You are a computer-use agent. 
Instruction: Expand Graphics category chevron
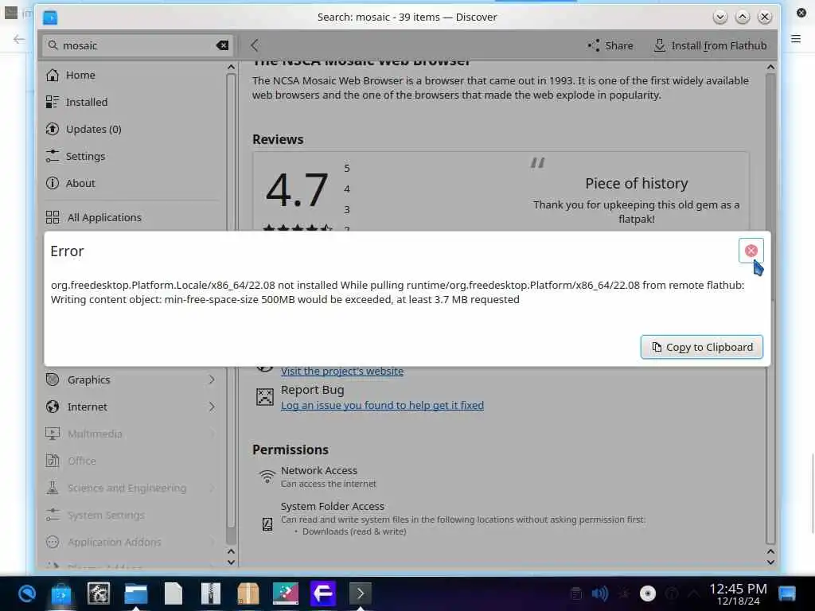pos(212,379)
